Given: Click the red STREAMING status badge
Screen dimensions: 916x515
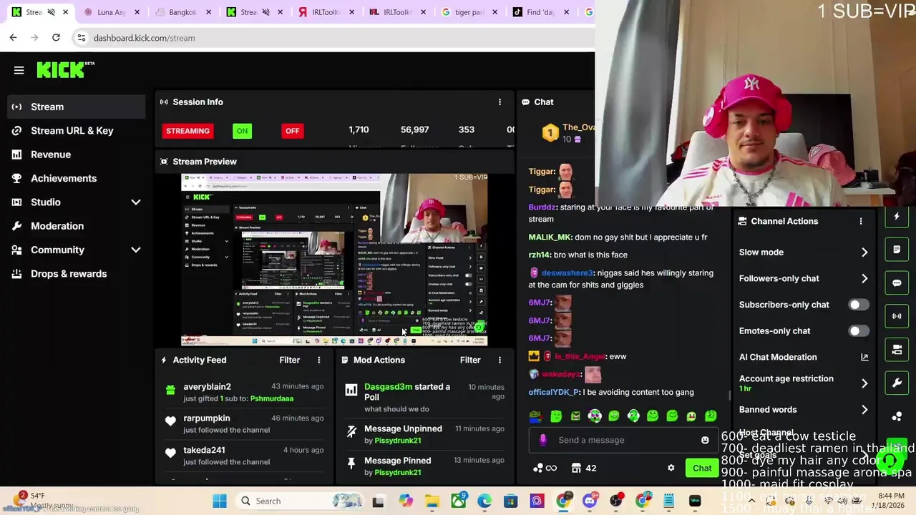Looking at the screenshot, I should tap(187, 131).
